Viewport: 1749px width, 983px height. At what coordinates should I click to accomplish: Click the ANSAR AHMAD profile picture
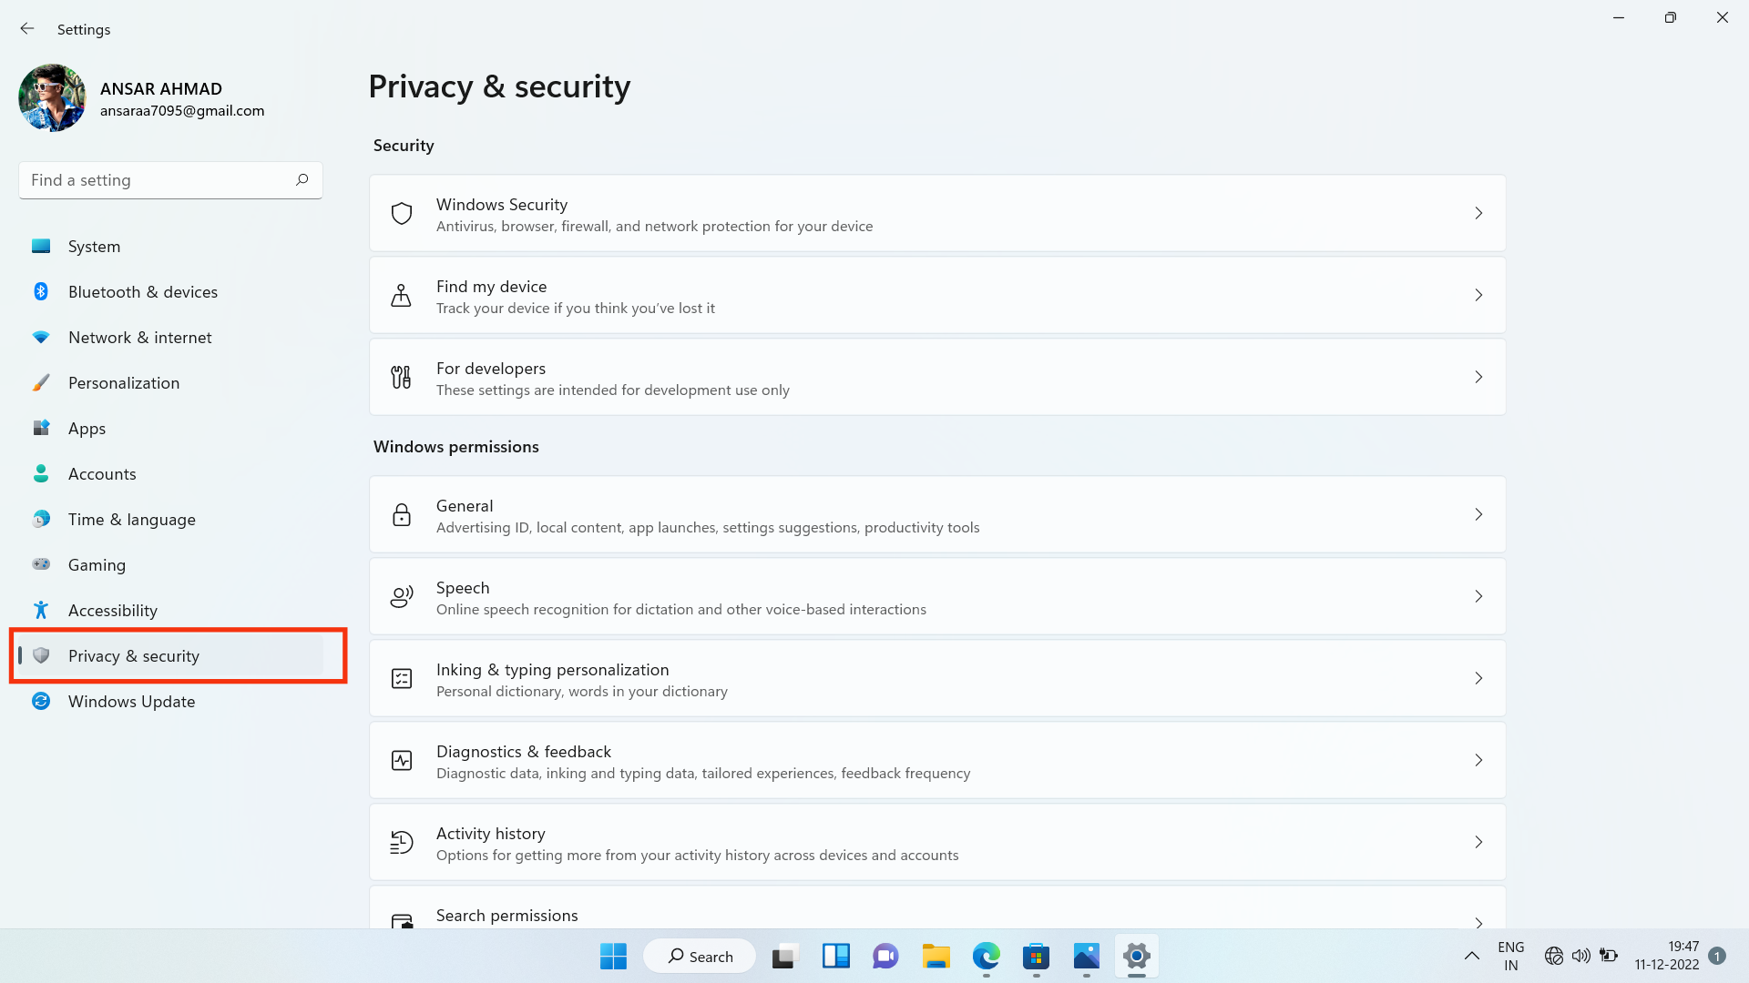coord(52,98)
